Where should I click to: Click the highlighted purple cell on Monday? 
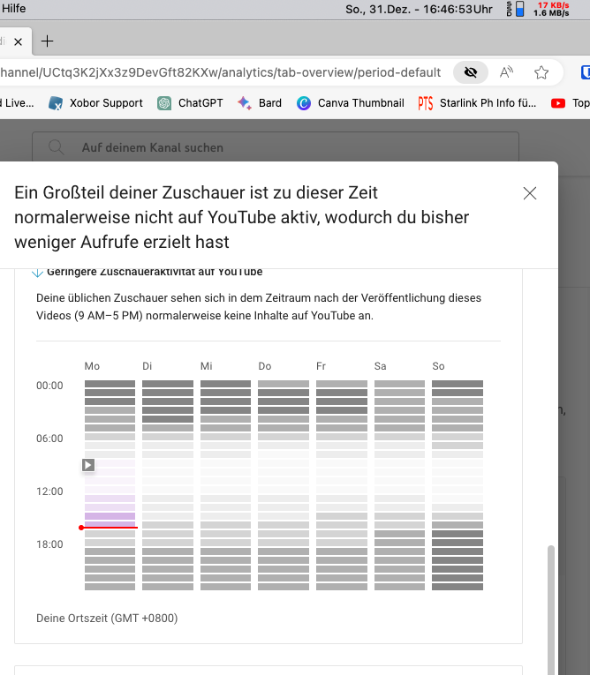pyautogui.click(x=110, y=517)
